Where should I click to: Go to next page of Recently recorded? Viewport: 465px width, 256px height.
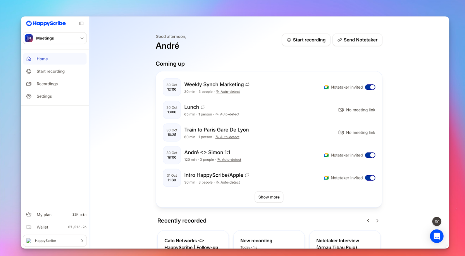click(377, 220)
